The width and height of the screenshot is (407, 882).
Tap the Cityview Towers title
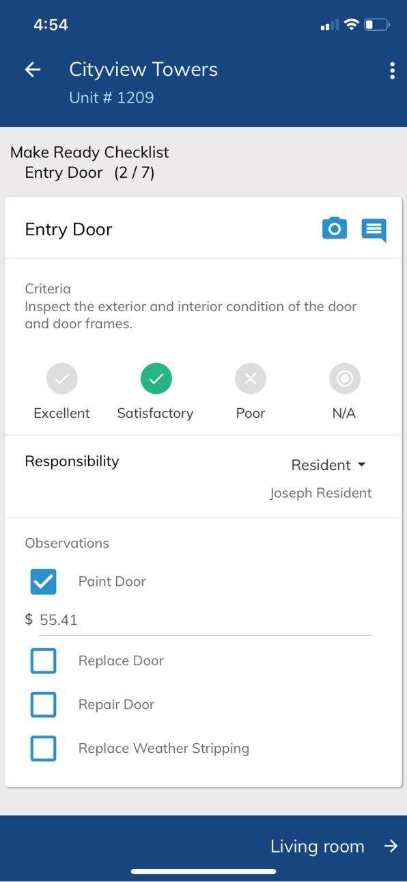point(143,70)
